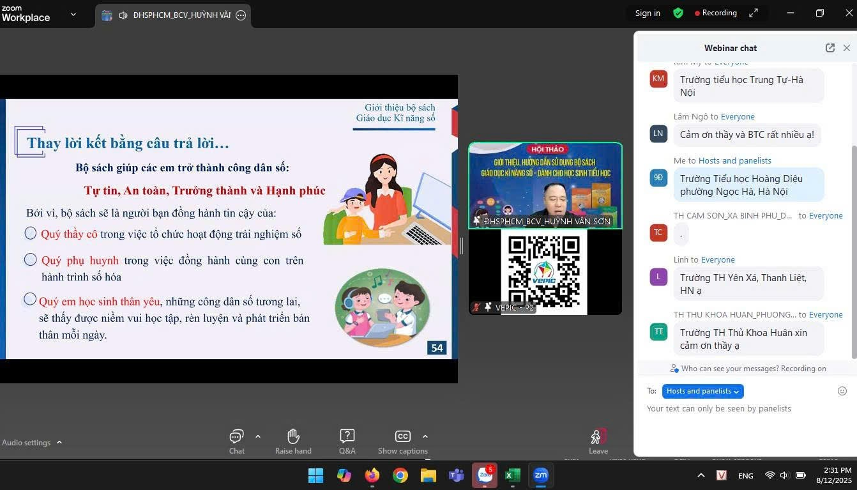Open the Q&A panel
857x490 pixels.
click(x=347, y=437)
